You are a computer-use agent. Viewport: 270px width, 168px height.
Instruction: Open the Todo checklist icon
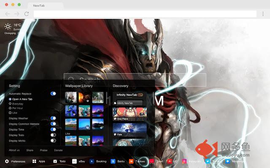55,161
